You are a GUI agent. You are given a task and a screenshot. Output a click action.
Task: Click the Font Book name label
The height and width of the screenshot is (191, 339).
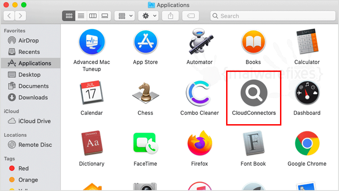253,164
